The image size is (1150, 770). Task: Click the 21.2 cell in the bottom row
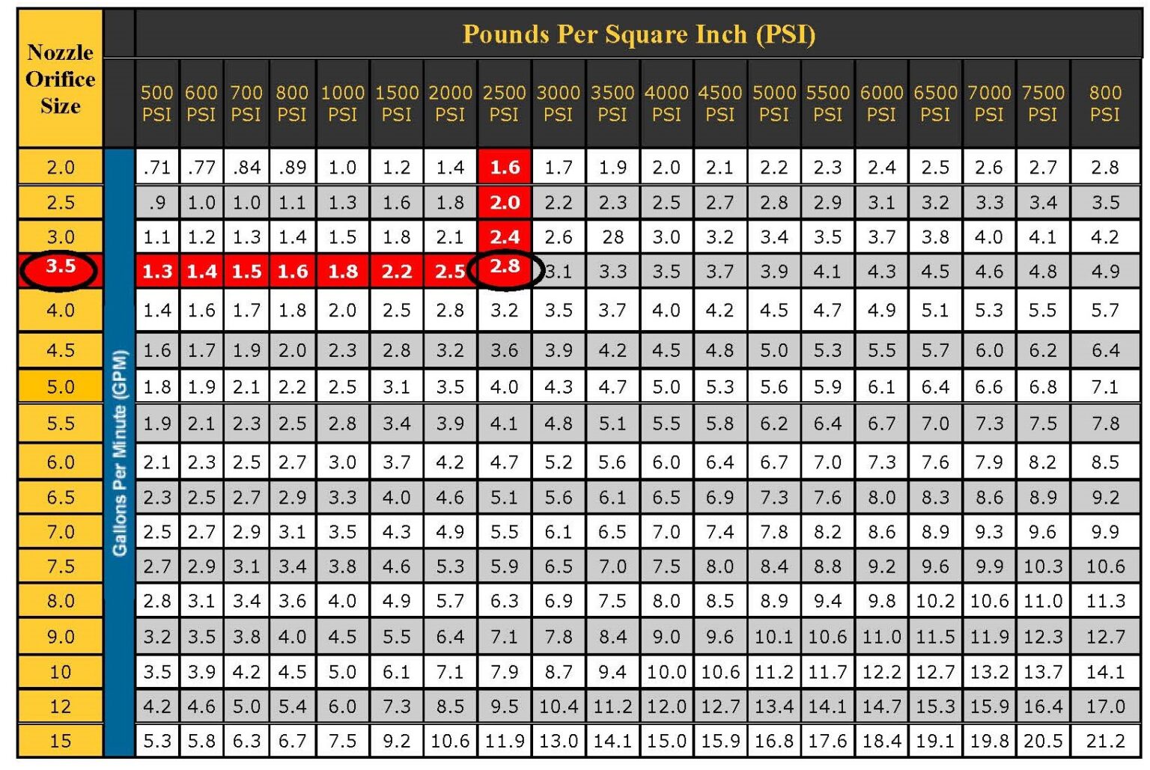tap(1105, 741)
